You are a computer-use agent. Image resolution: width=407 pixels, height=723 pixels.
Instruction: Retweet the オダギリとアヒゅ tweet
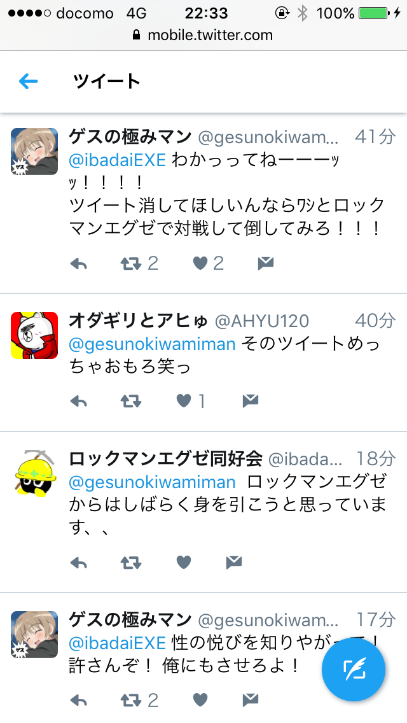[131, 401]
